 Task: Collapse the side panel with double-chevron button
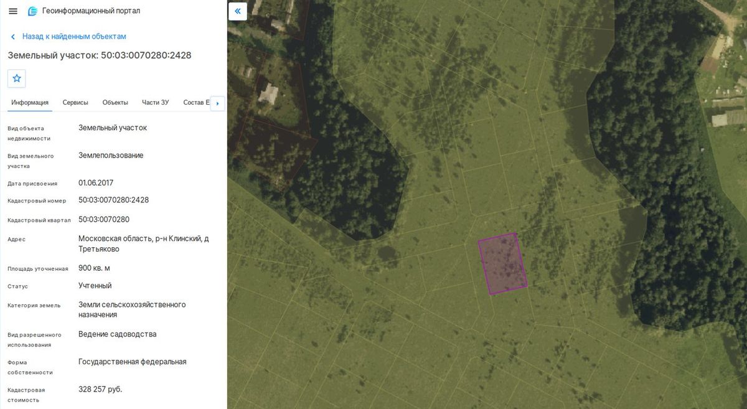click(238, 11)
